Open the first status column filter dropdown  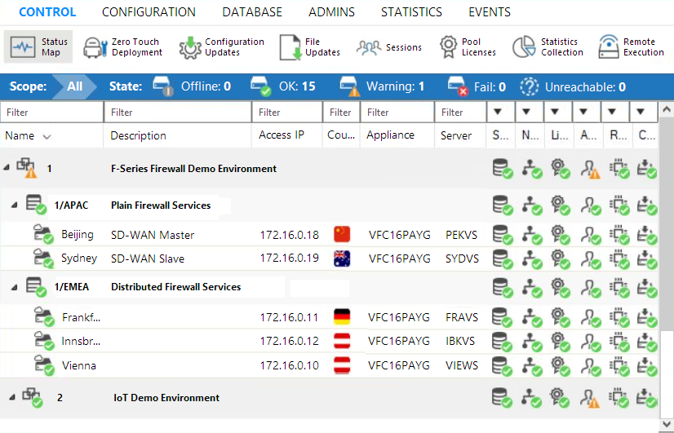click(498, 112)
